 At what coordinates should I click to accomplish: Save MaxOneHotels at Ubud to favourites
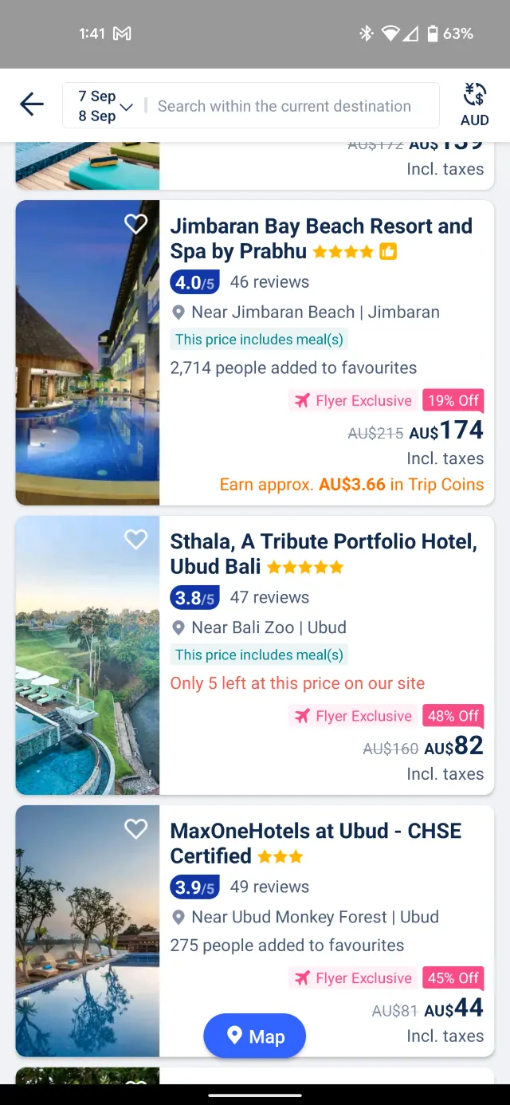click(136, 829)
